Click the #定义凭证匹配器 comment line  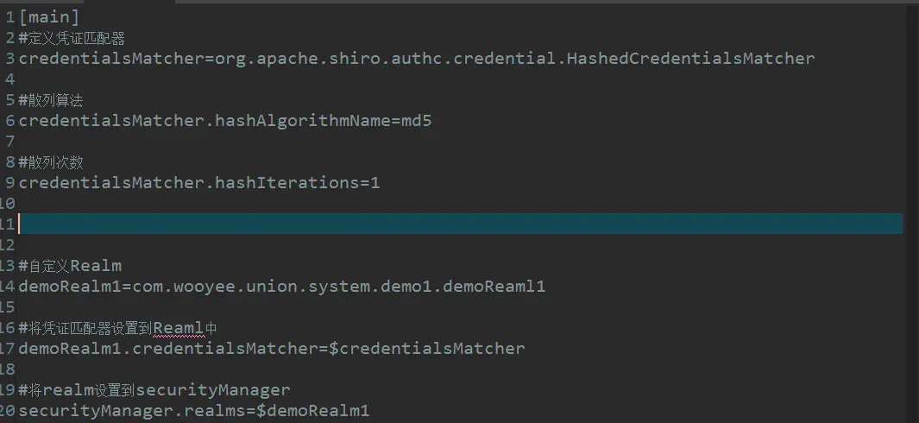click(x=72, y=39)
